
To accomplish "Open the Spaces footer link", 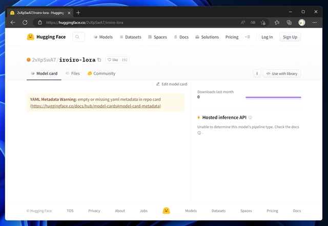I will click(x=246, y=211).
